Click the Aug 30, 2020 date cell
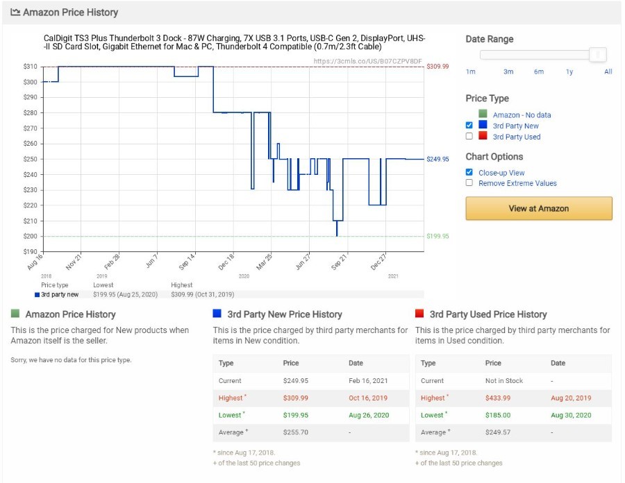The height and width of the screenshot is (483, 625). pyautogui.click(x=571, y=415)
